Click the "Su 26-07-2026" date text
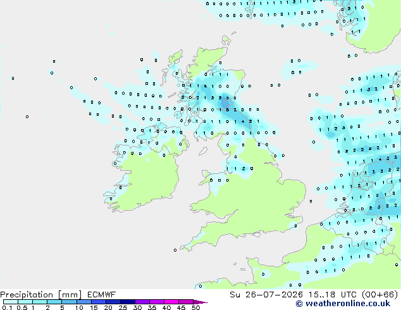 pos(266,295)
